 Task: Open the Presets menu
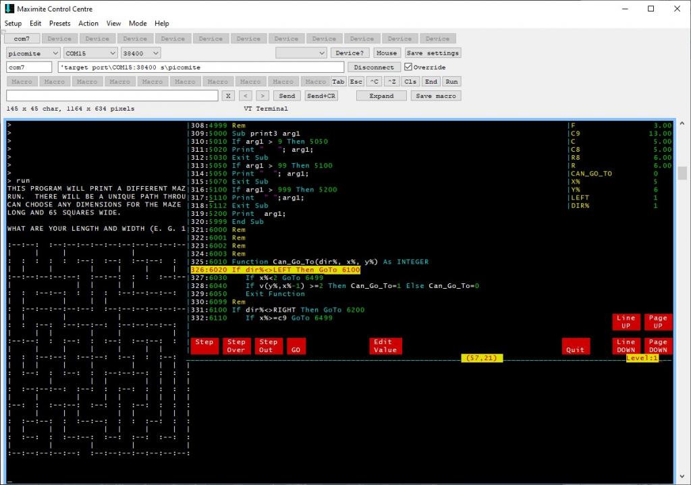coord(59,24)
